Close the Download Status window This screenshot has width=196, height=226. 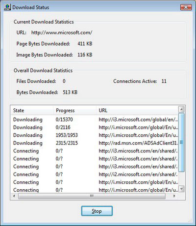pos(186,7)
